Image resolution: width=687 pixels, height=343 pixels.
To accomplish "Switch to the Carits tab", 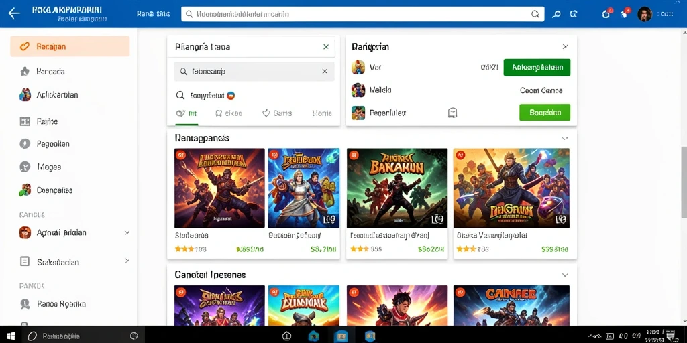I will (x=277, y=113).
